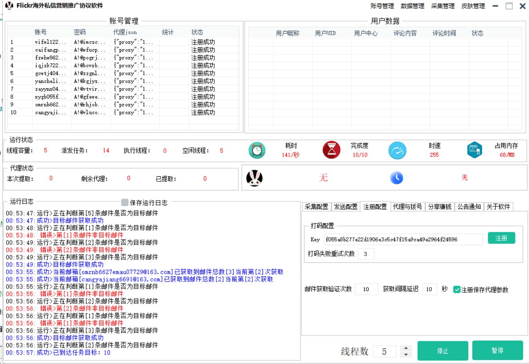Switch to the 采集配置 tab
529x364 pixels.
tap(316, 207)
